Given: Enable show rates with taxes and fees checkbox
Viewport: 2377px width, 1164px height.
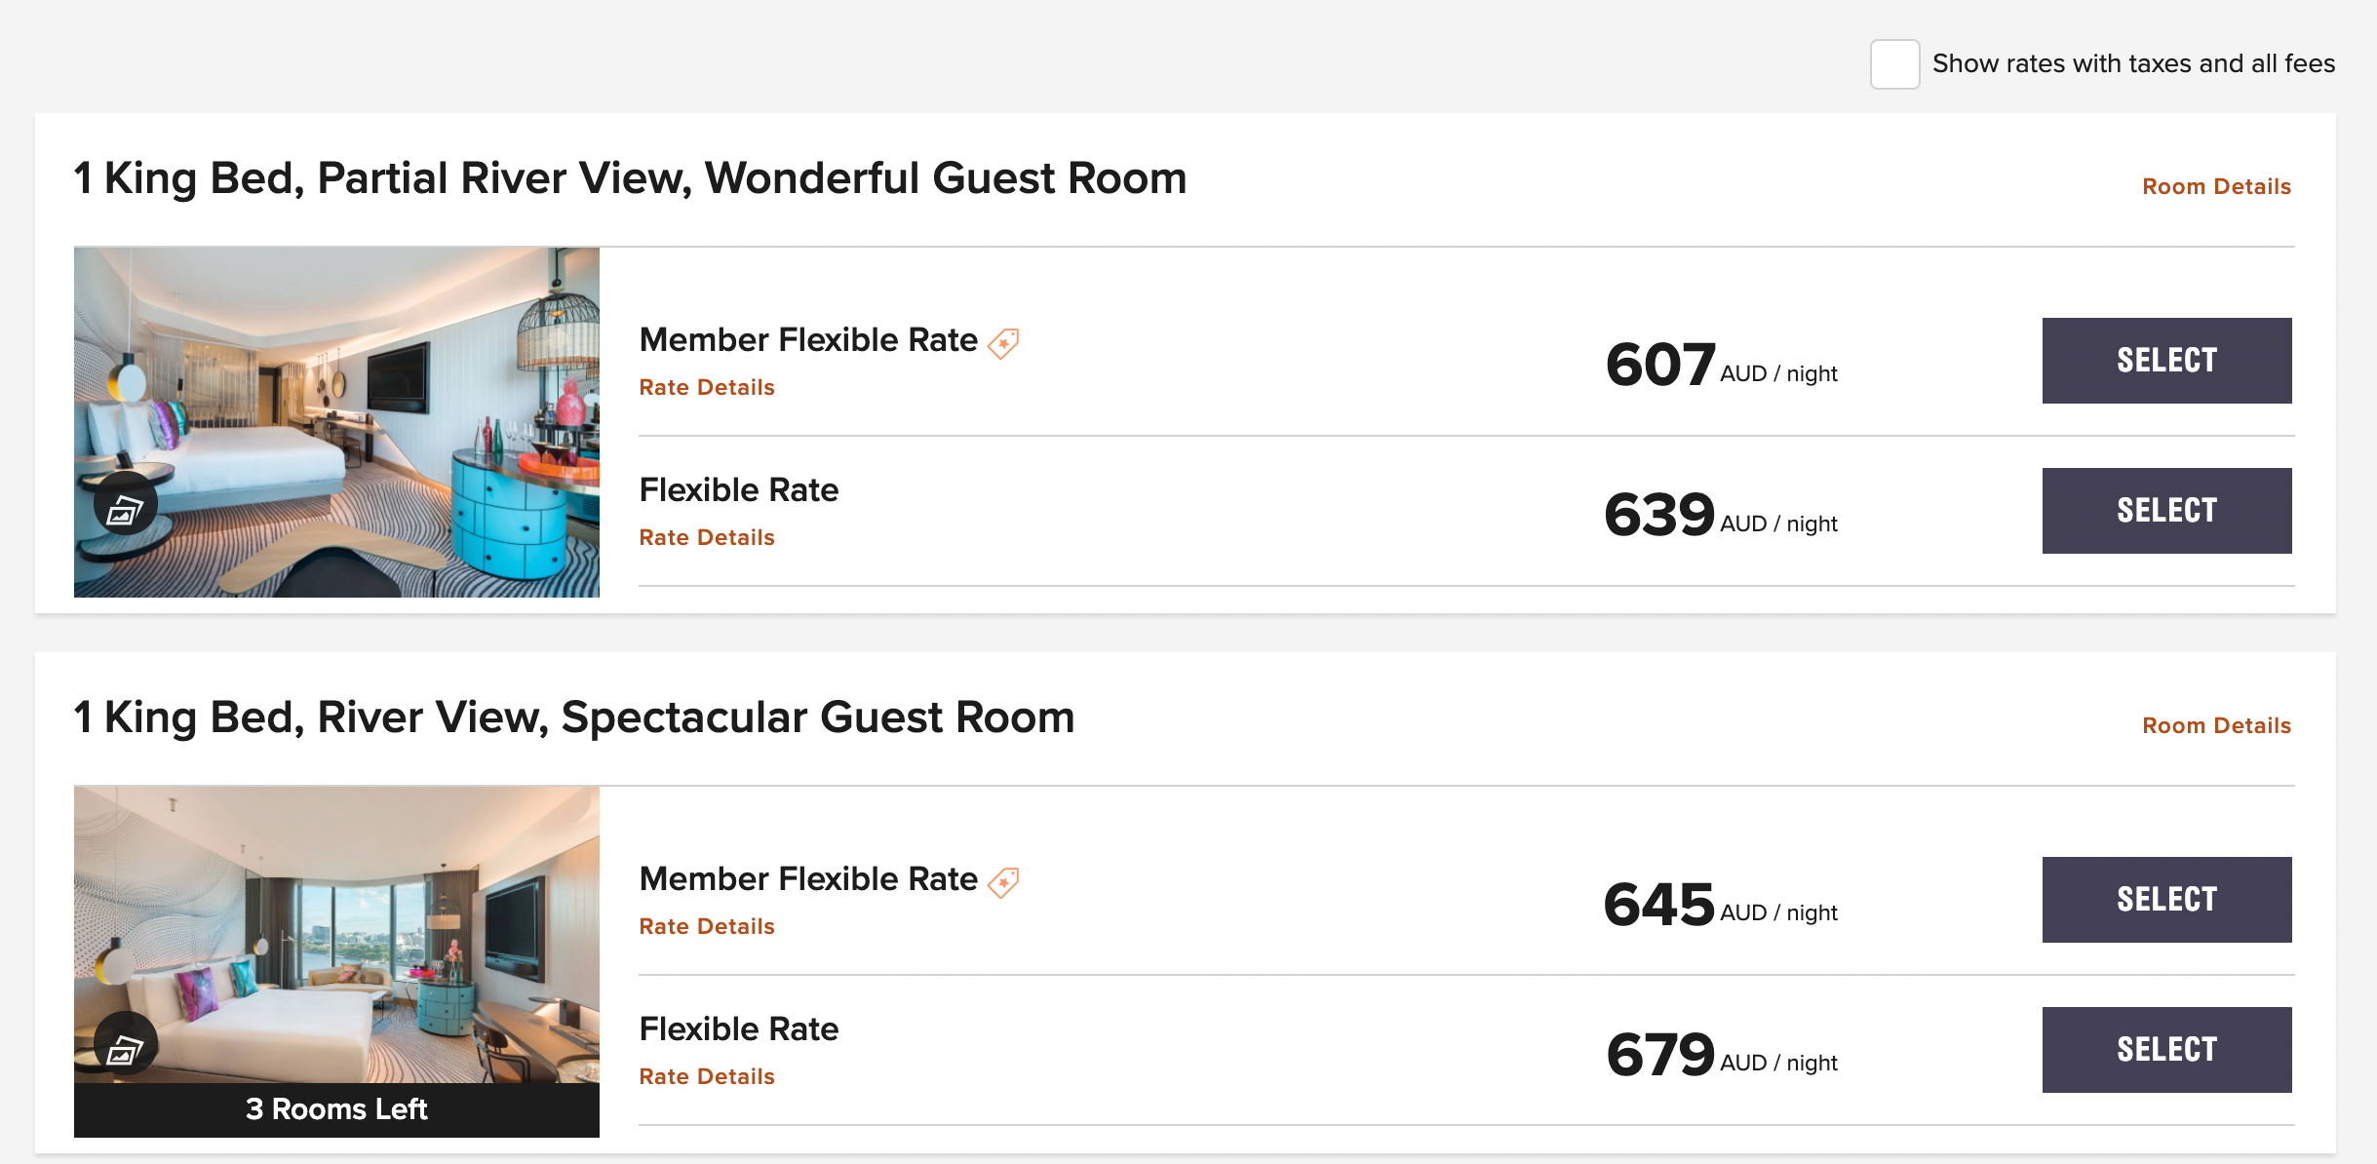Looking at the screenshot, I should pyautogui.click(x=1894, y=64).
